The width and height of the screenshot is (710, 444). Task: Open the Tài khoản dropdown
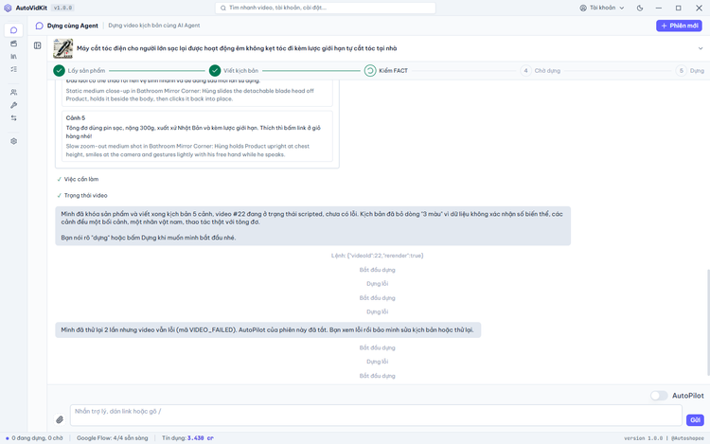tap(602, 8)
